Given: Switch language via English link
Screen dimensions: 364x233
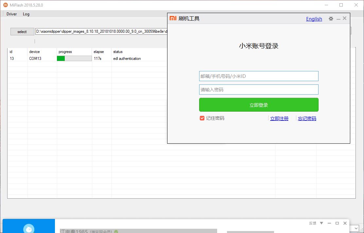Looking at the screenshot, I should coord(314,19).
